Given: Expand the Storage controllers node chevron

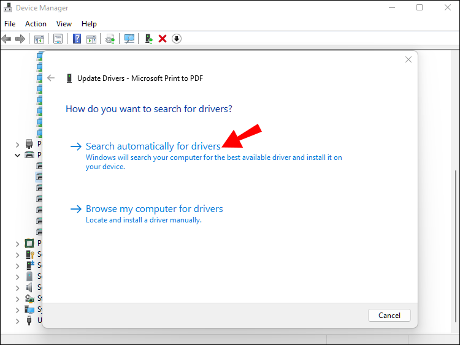Looking at the screenshot, I should (x=17, y=299).
